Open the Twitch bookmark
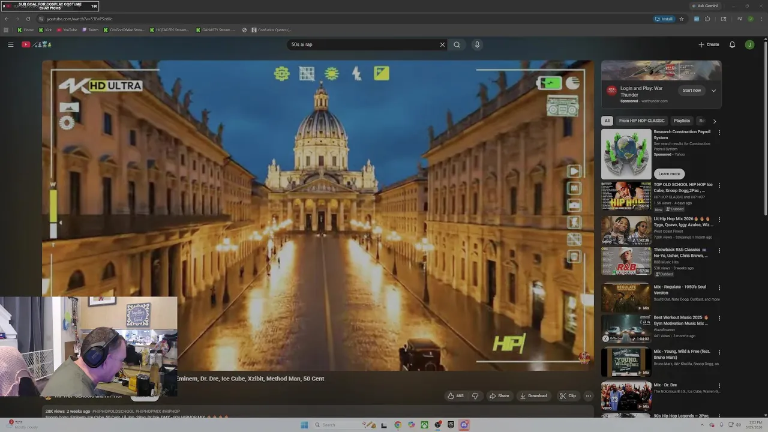The height and width of the screenshot is (432, 768). click(91, 29)
